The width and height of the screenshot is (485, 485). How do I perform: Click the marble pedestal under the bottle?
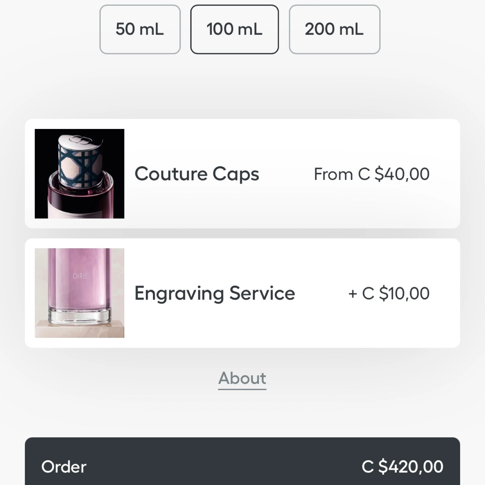(x=79, y=329)
